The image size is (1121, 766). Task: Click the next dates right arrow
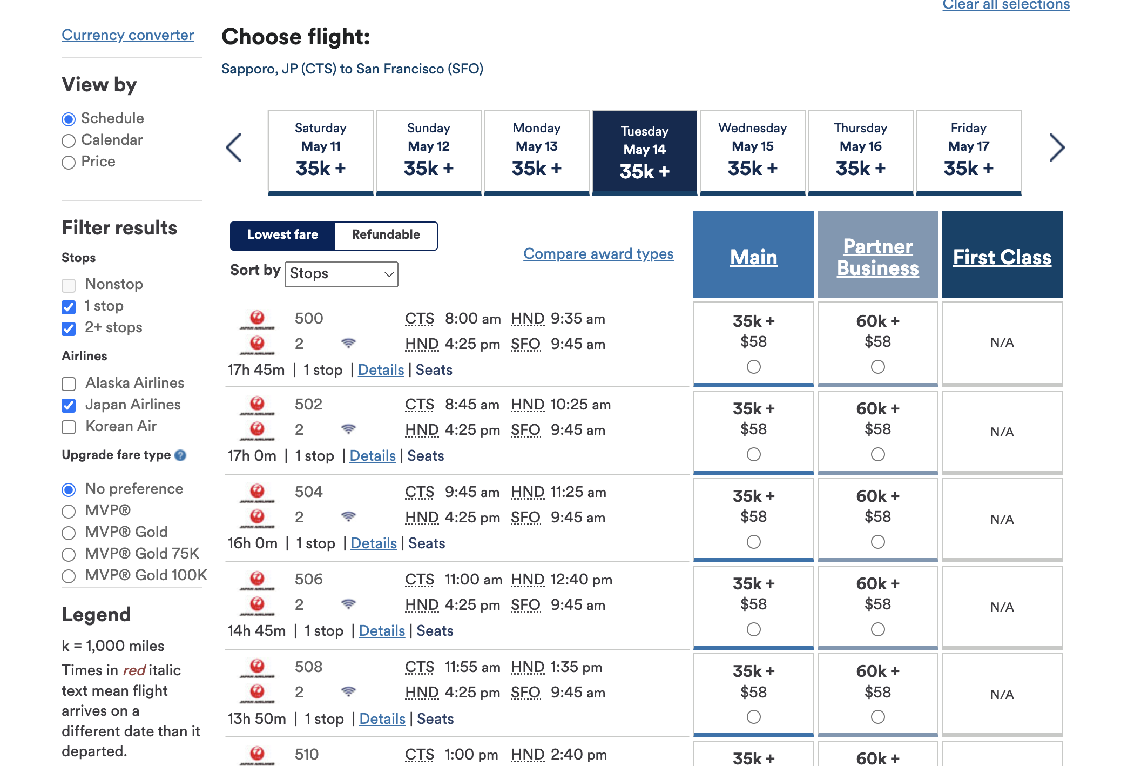1057,147
